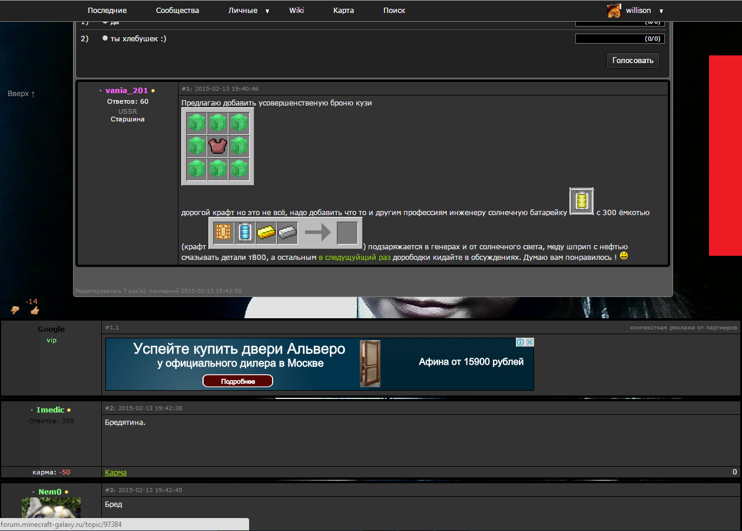The image size is (742, 531).
Task: Select the 'ты хлебушек :)' poll option
Action: [x=105, y=38]
